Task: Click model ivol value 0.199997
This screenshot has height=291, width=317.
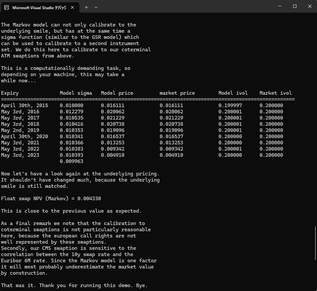Action: coord(230,105)
